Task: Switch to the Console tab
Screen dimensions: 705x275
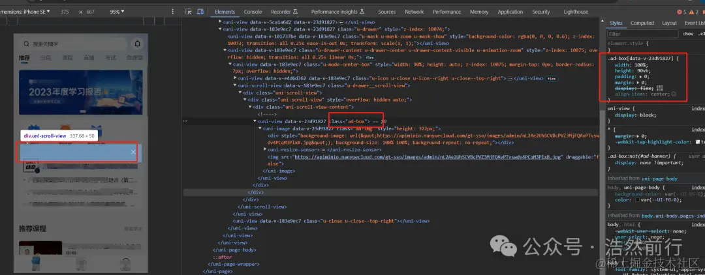Action: [253, 12]
